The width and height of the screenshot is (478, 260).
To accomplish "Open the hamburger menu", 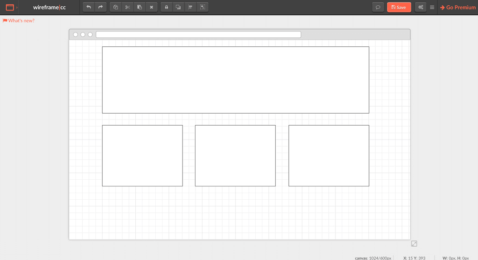I will point(432,7).
